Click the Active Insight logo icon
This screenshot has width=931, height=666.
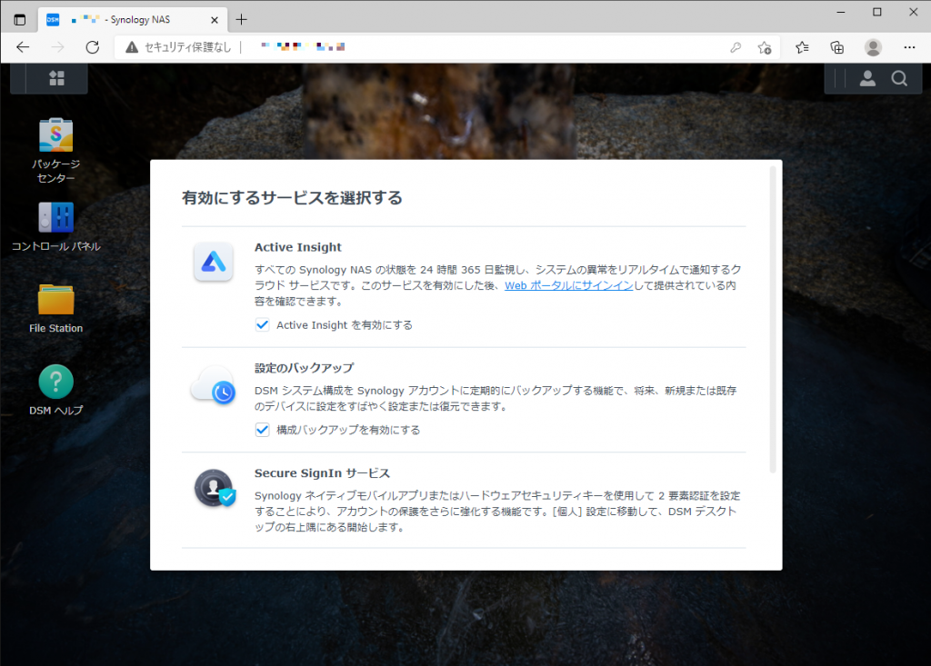click(x=213, y=262)
